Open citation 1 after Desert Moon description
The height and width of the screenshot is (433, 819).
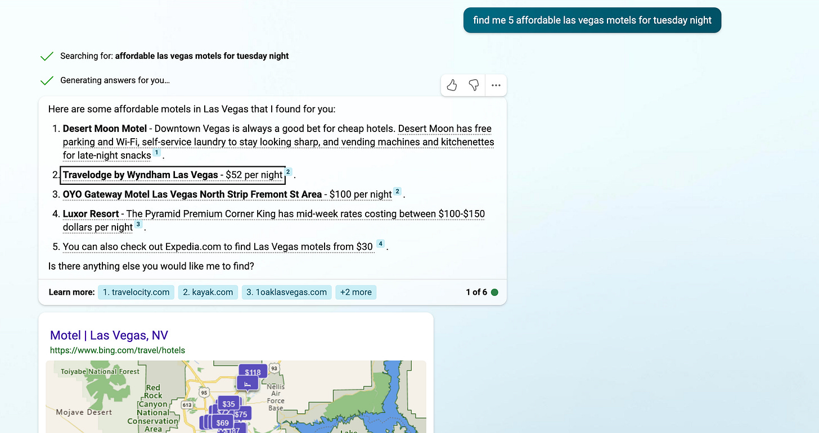point(157,153)
